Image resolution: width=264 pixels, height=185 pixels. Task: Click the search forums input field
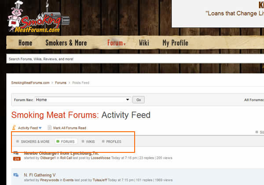click(x=135, y=59)
